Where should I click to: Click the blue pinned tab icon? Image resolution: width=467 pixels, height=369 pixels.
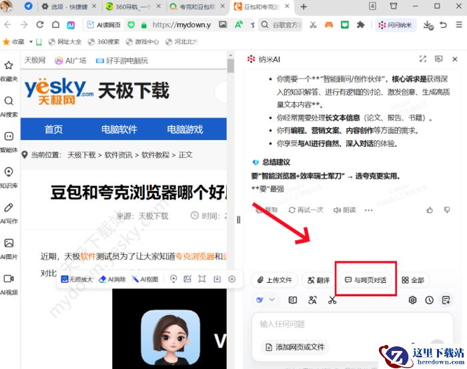[28, 6]
